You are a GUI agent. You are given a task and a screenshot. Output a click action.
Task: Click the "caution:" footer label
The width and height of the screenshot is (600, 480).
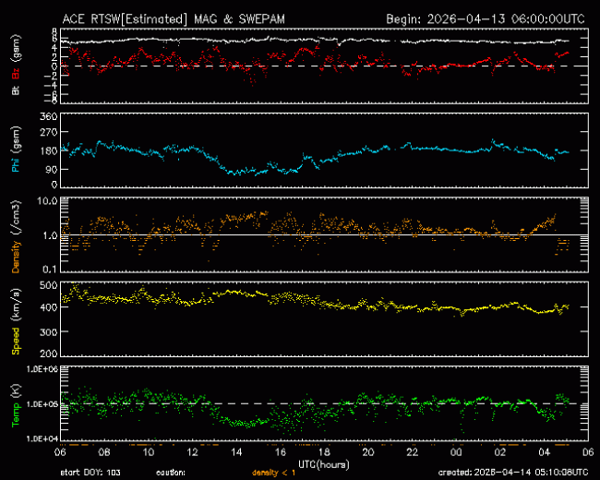pyautogui.click(x=170, y=473)
